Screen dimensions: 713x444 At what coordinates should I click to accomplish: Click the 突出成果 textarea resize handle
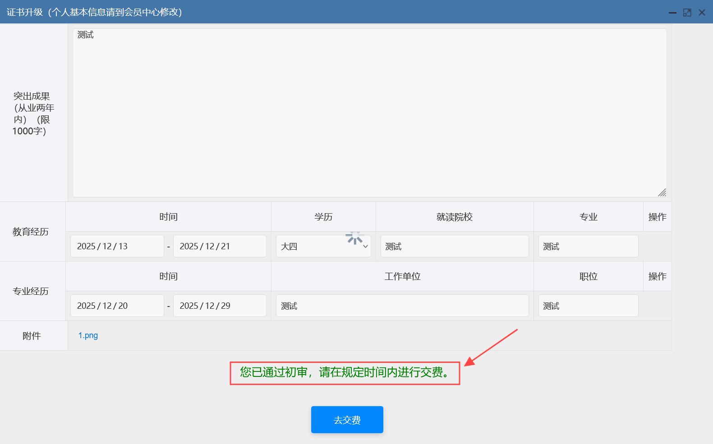tap(662, 192)
